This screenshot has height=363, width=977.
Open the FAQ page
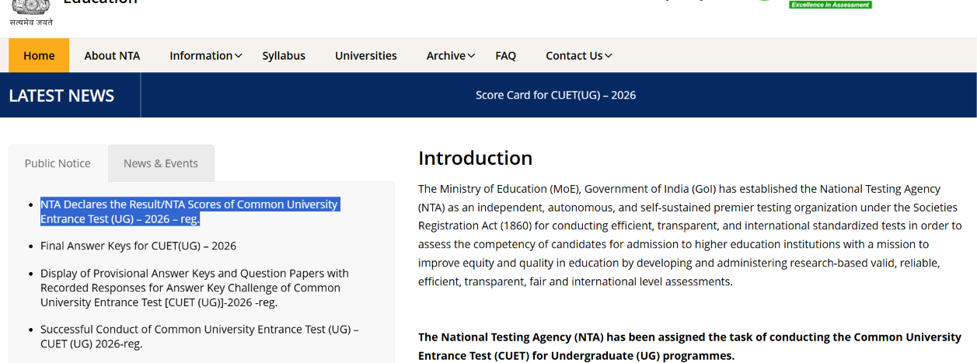click(506, 55)
